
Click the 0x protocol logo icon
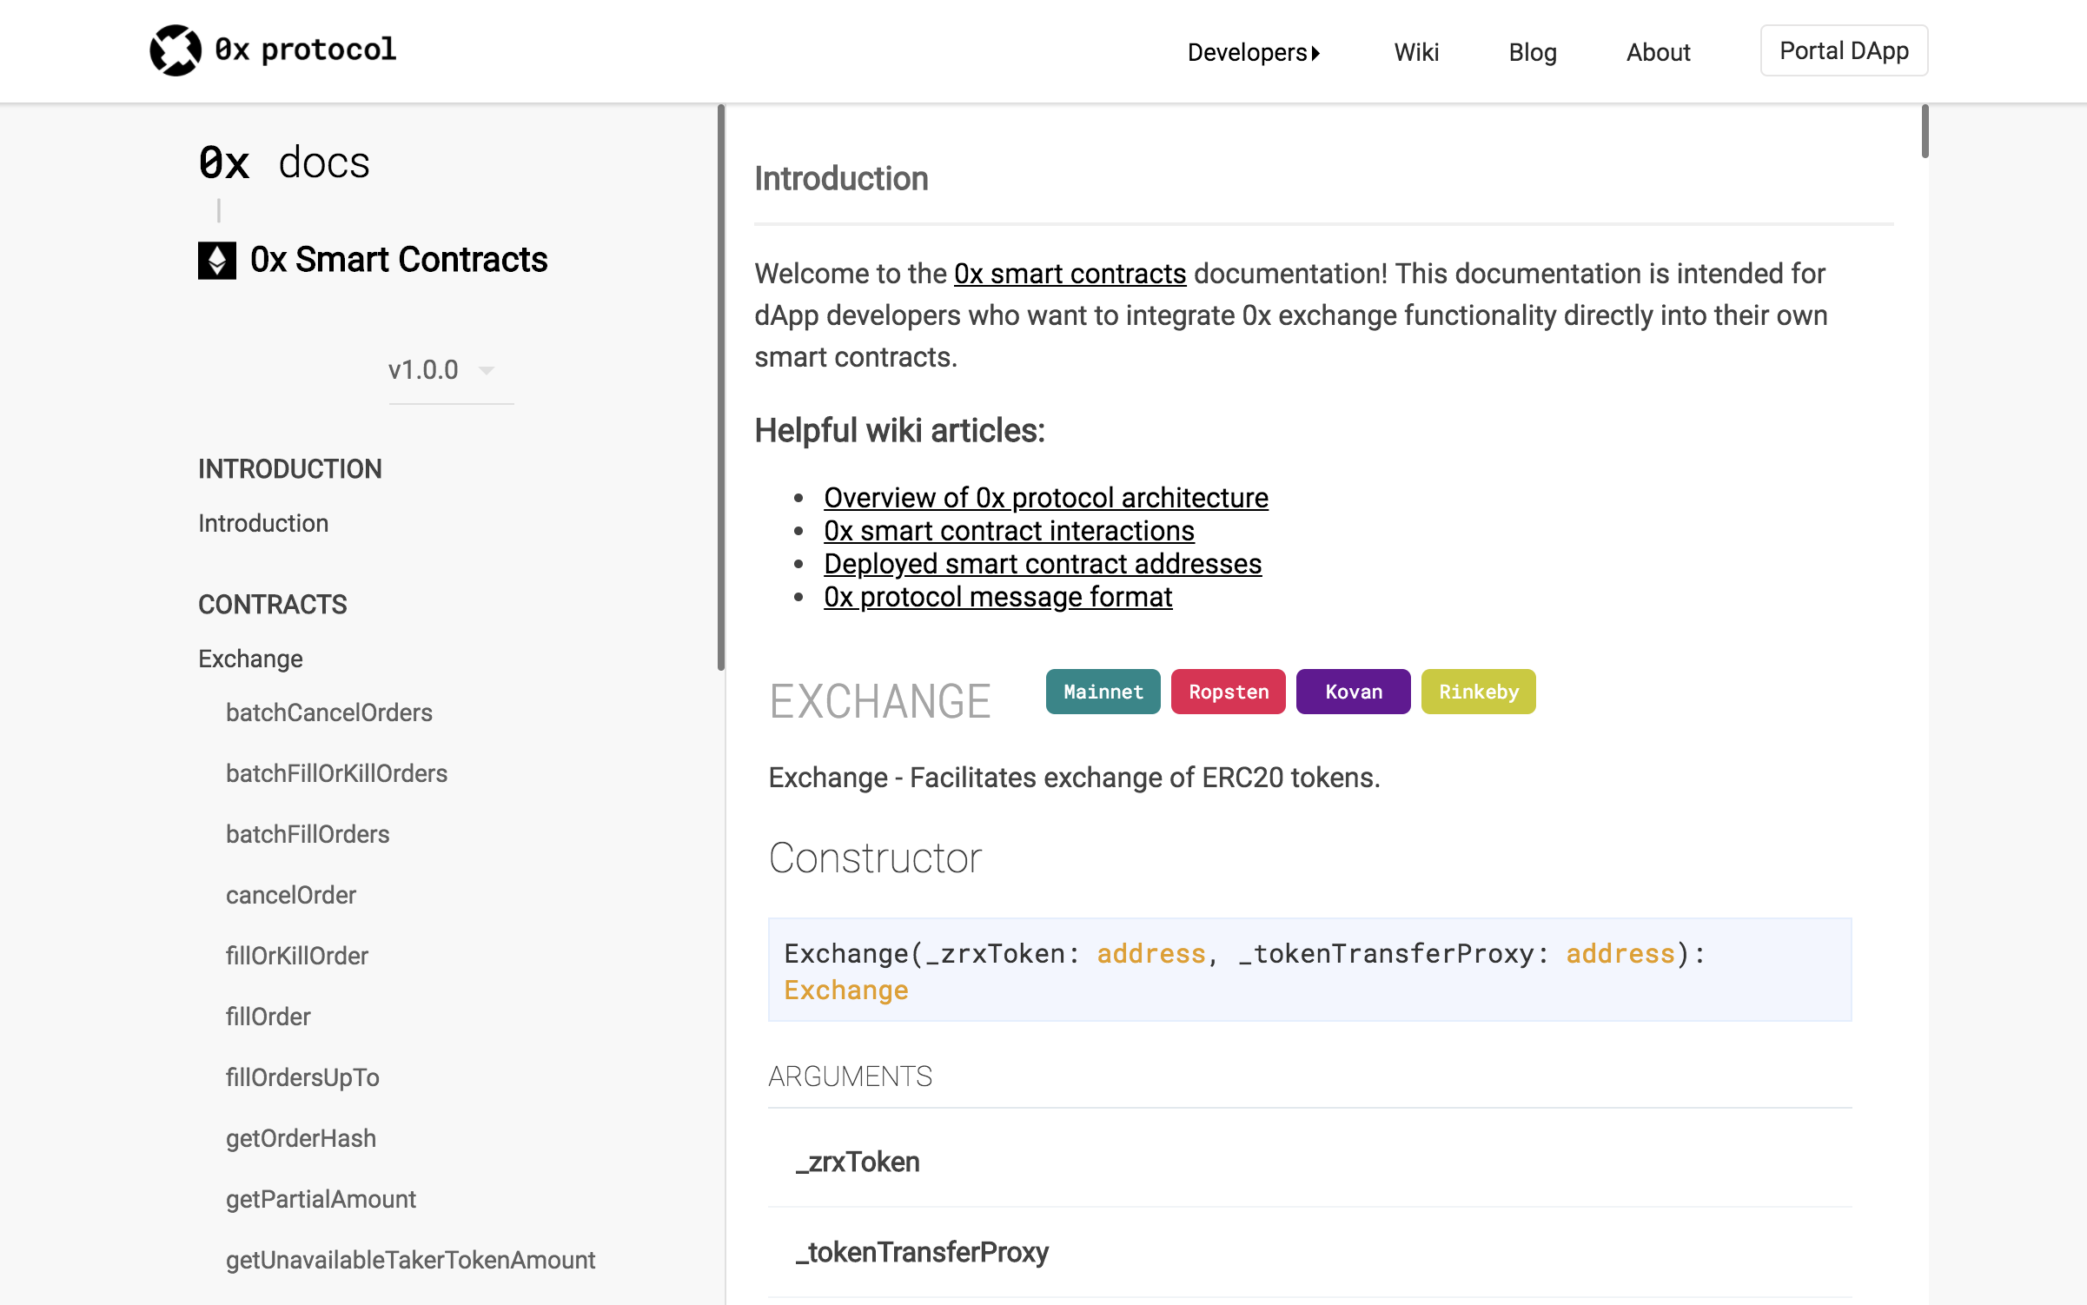point(176,50)
